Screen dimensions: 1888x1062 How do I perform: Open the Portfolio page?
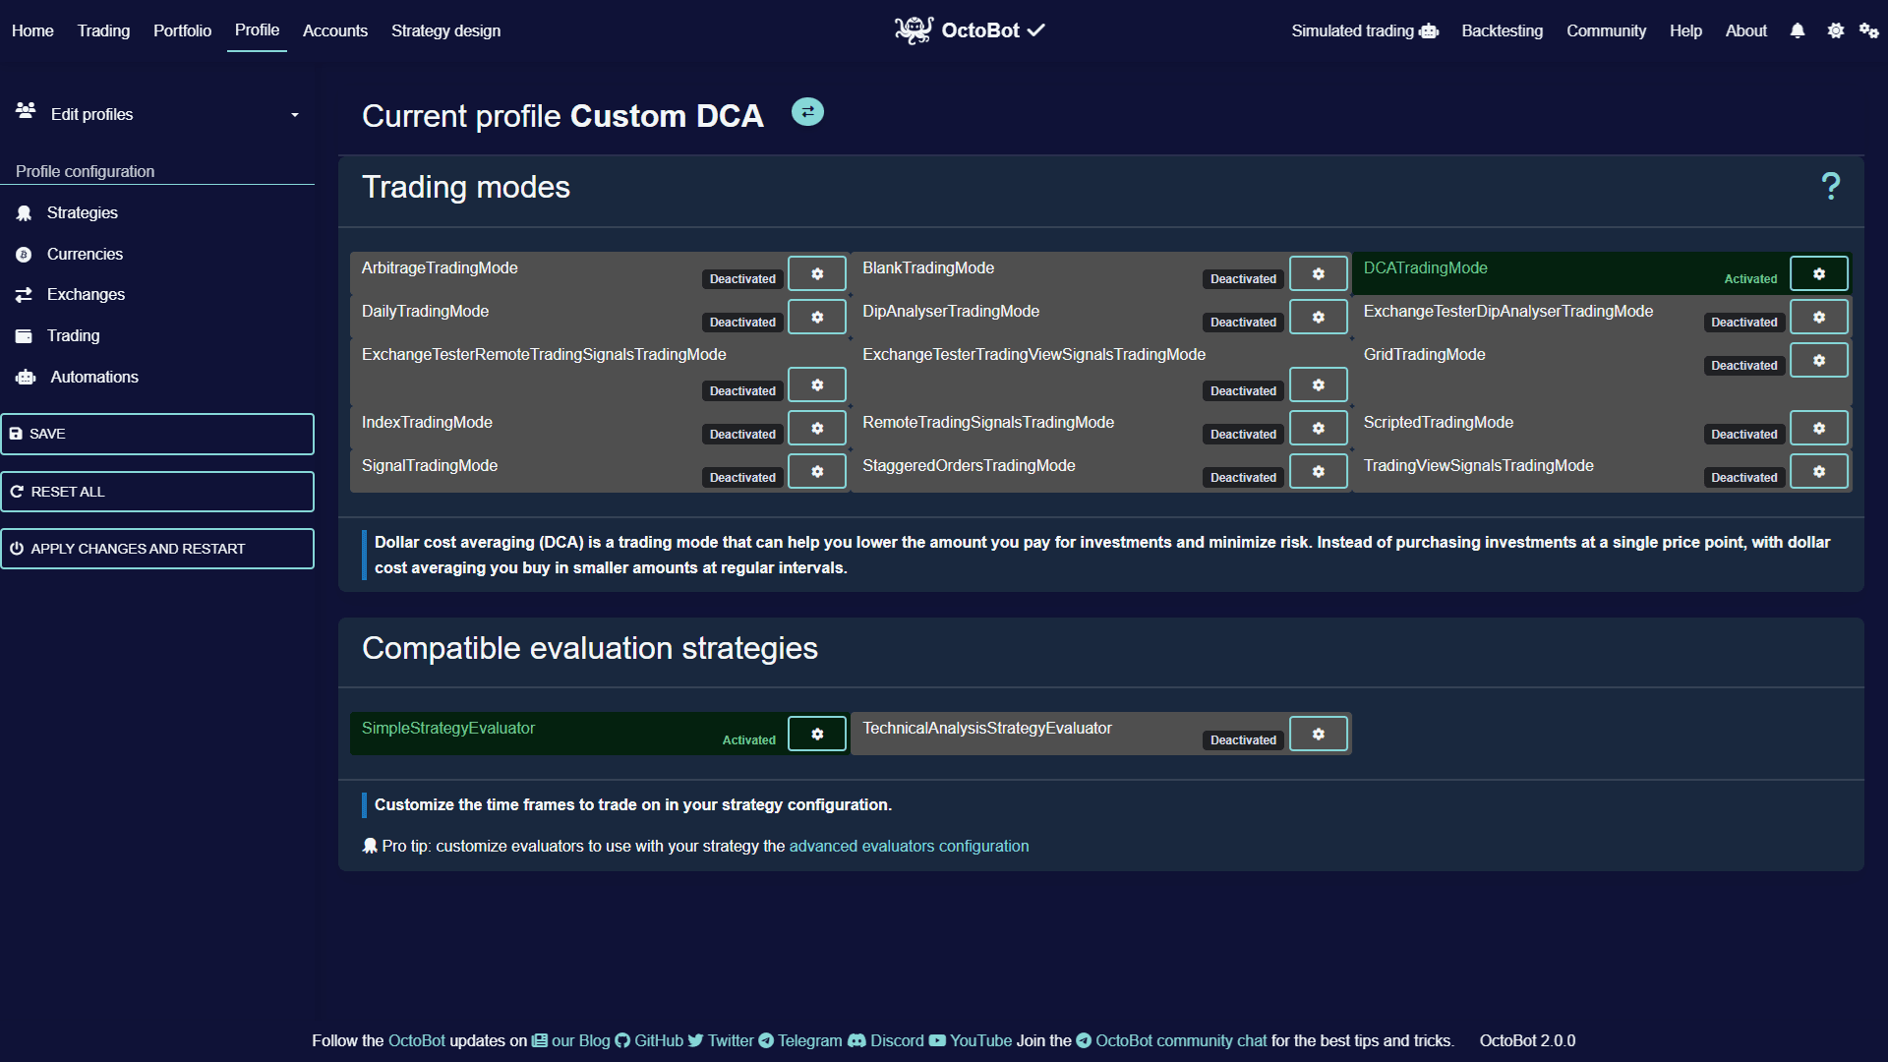(182, 30)
